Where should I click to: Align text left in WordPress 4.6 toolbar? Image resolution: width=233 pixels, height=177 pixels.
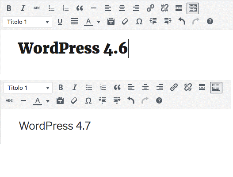coord(108,8)
